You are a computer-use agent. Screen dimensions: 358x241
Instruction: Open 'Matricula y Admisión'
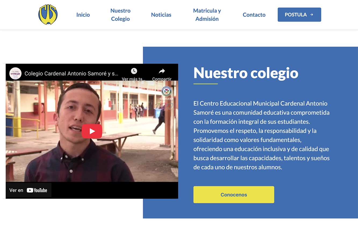207,15
